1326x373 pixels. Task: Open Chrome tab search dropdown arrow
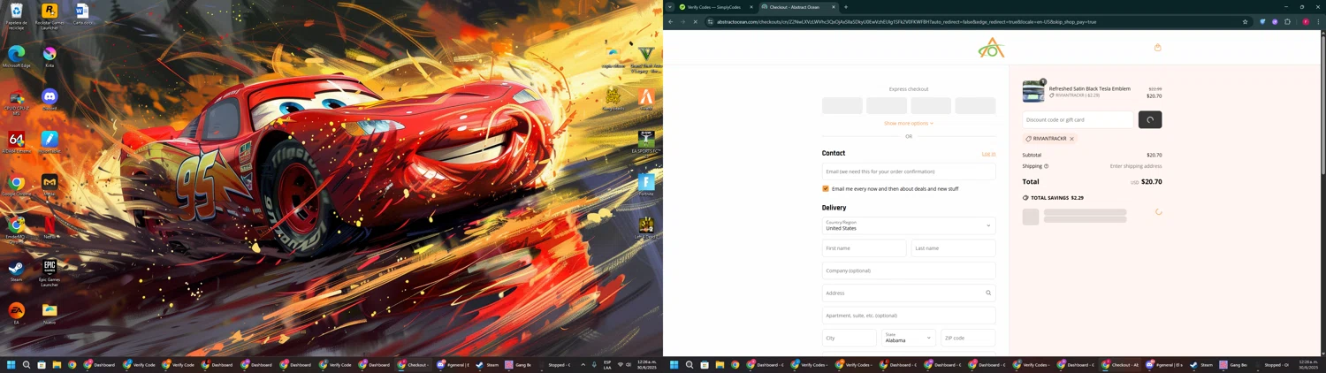click(670, 7)
